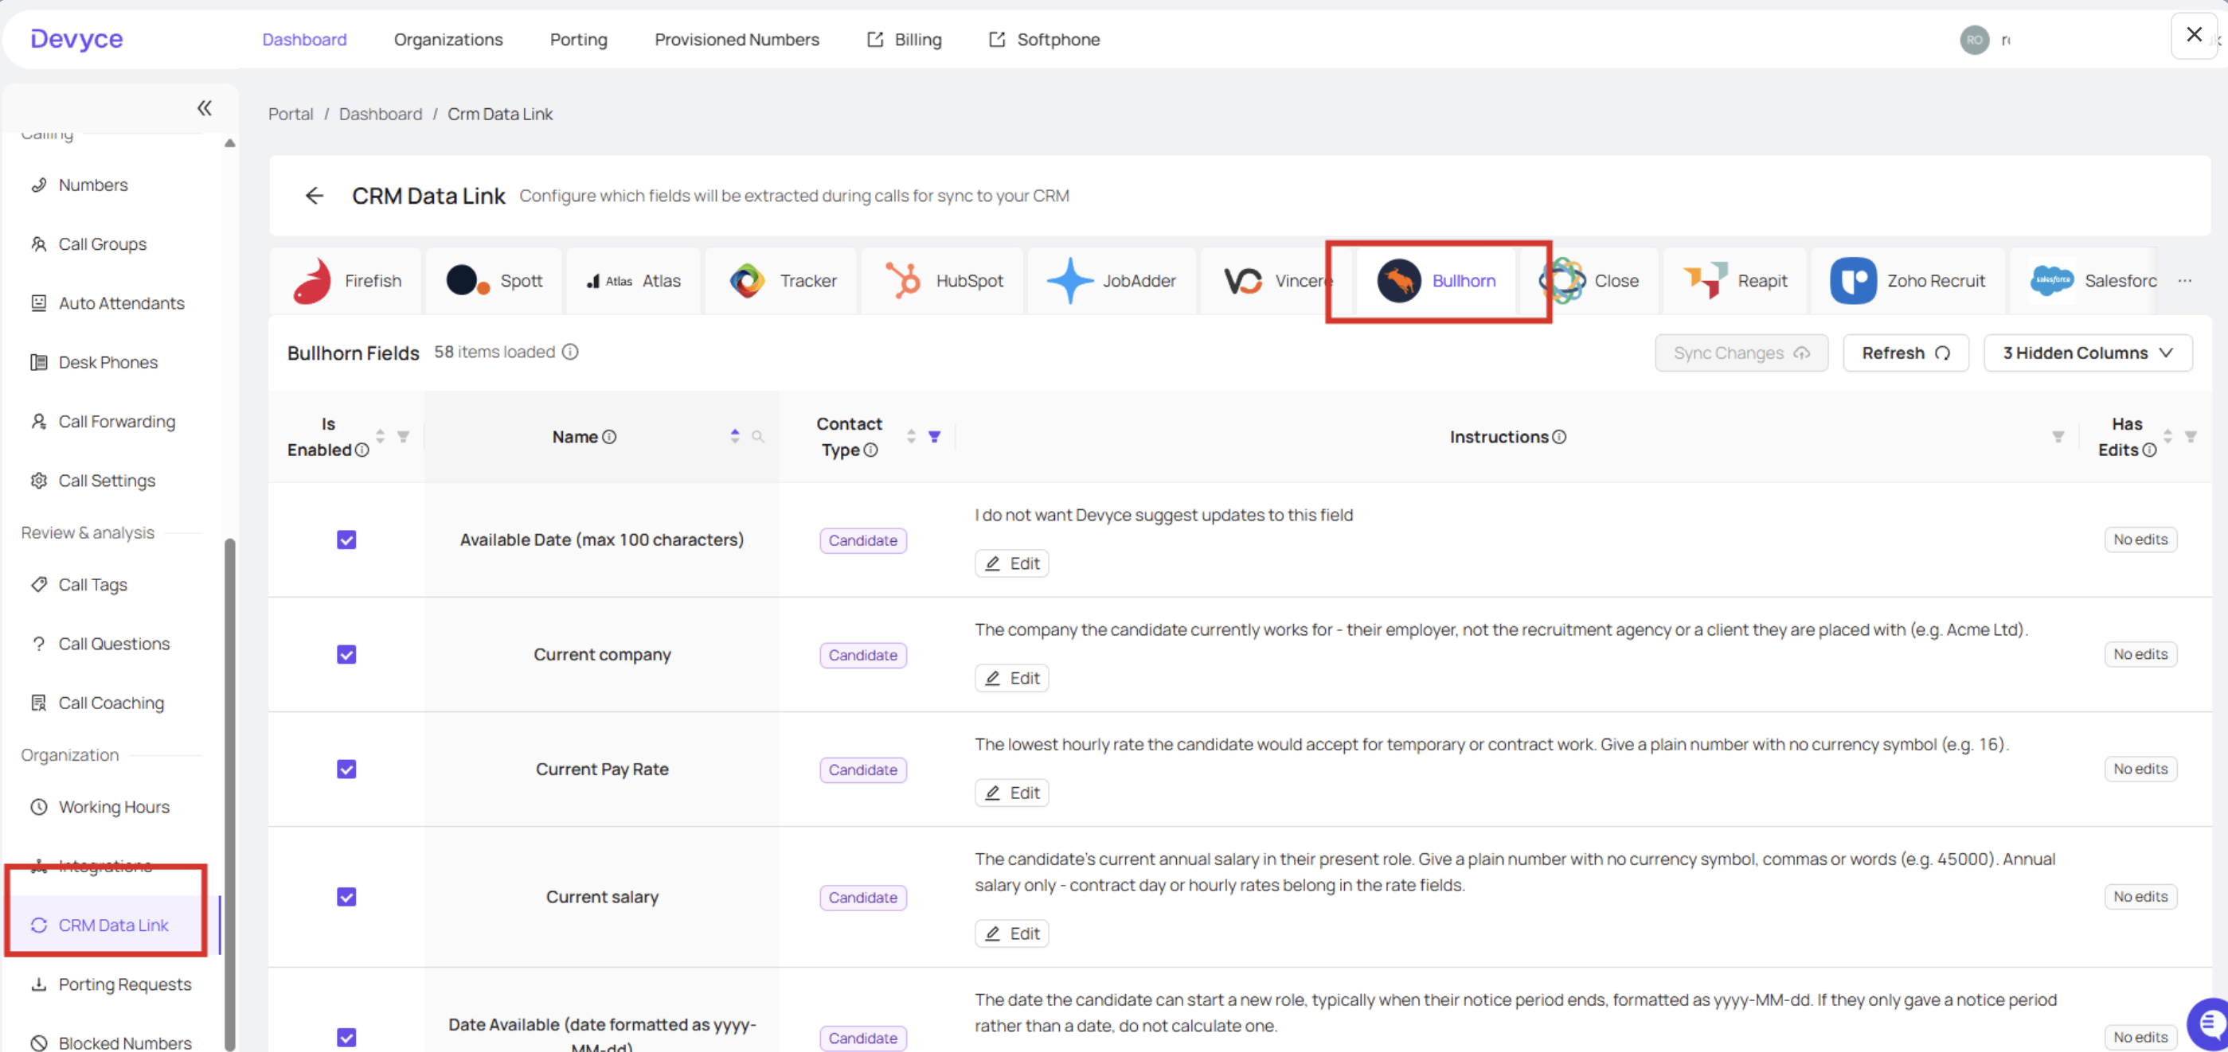Toggle the Current company checkbox
This screenshot has width=2228, height=1052.
coord(346,655)
